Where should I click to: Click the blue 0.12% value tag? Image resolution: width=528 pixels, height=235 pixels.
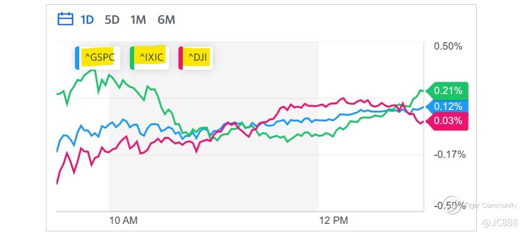pos(448,106)
